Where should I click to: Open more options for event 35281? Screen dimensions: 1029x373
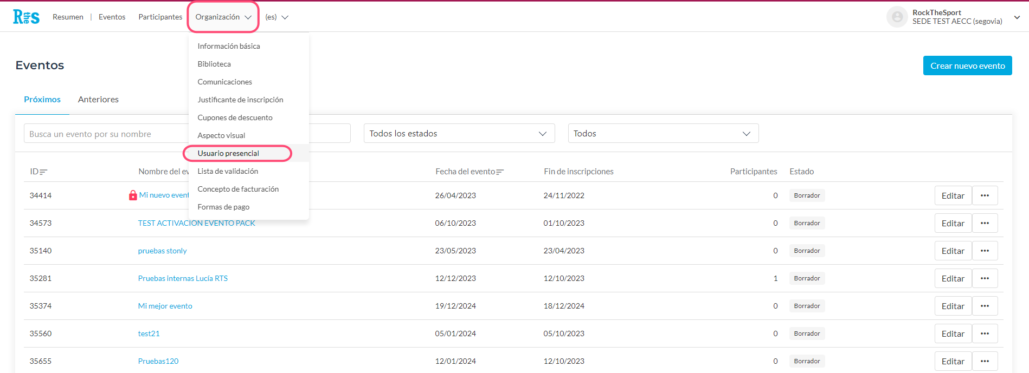pos(985,278)
